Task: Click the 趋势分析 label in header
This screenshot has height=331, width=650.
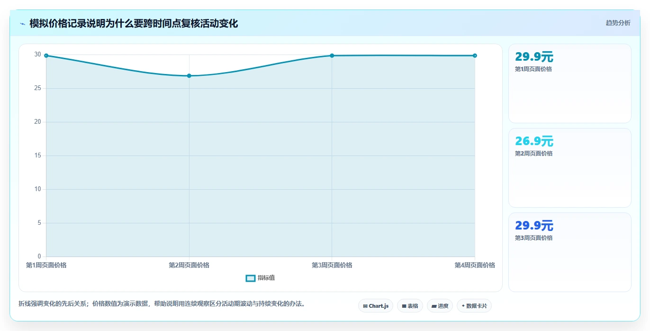Action: [618, 23]
